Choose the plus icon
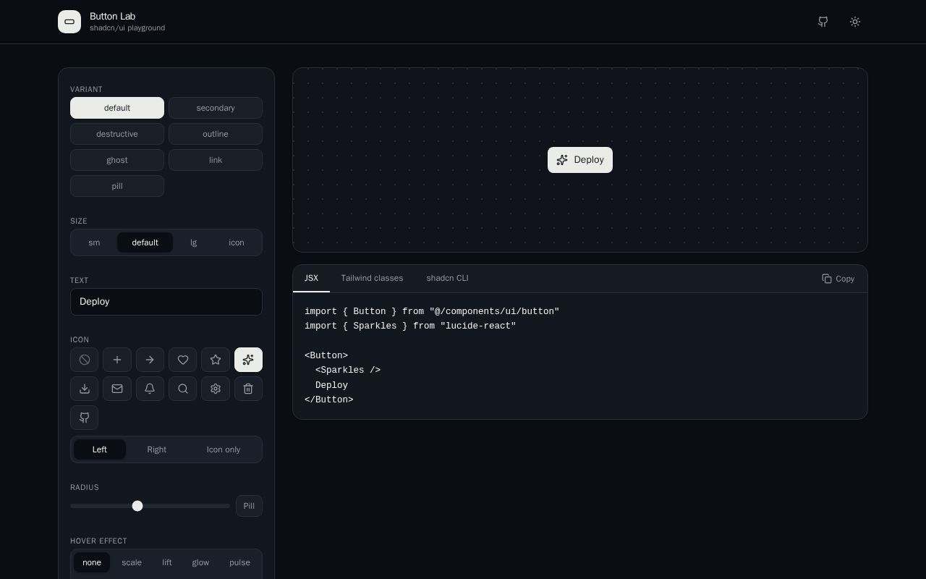Image resolution: width=926 pixels, height=579 pixels. tap(117, 360)
